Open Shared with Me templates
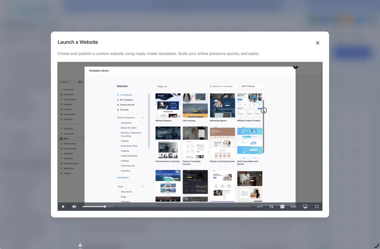This screenshot has height=249, width=380. [x=125, y=105]
